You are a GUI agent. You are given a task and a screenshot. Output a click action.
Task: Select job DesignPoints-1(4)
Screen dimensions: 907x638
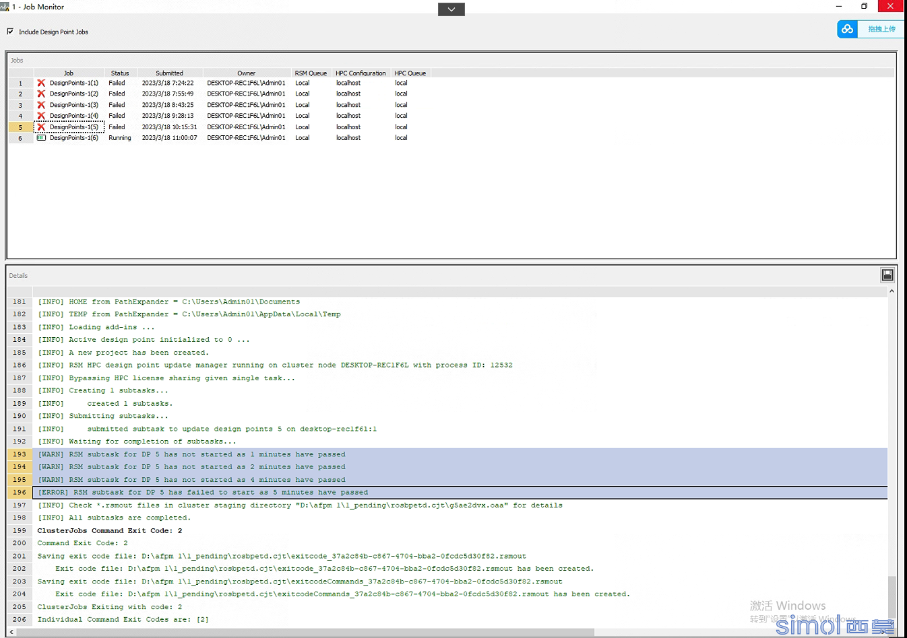(74, 116)
